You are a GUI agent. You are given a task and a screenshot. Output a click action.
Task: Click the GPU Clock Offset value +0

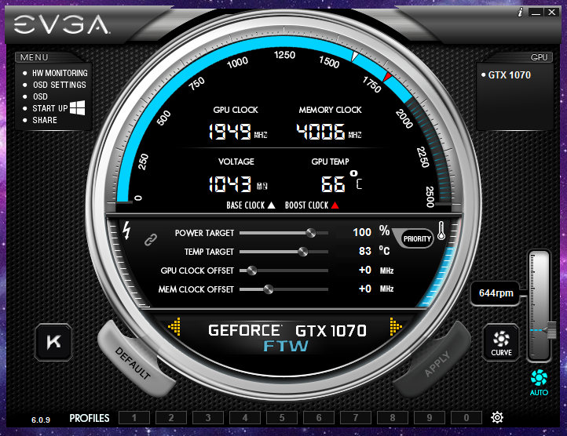pos(365,270)
